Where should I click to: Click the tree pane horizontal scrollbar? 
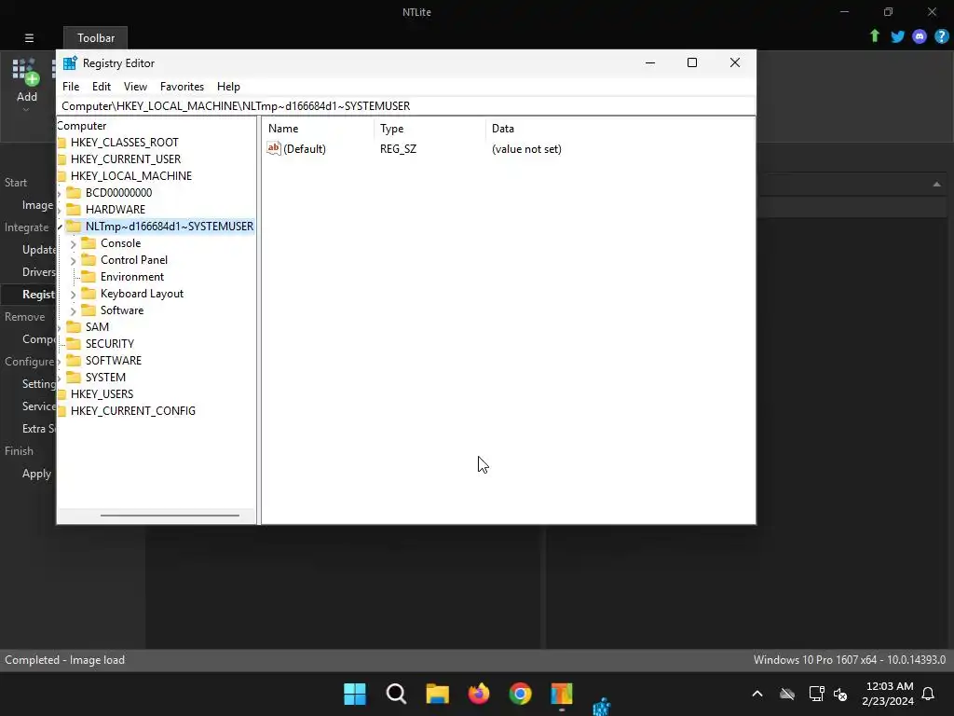tap(170, 515)
